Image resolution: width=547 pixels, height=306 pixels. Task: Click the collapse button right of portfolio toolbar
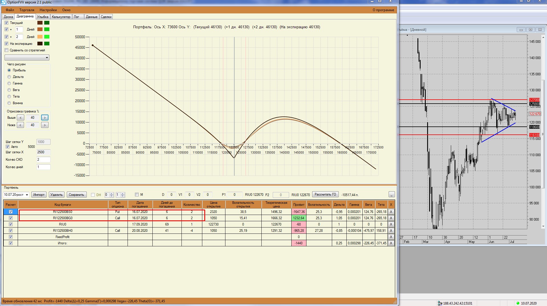pyautogui.click(x=391, y=194)
